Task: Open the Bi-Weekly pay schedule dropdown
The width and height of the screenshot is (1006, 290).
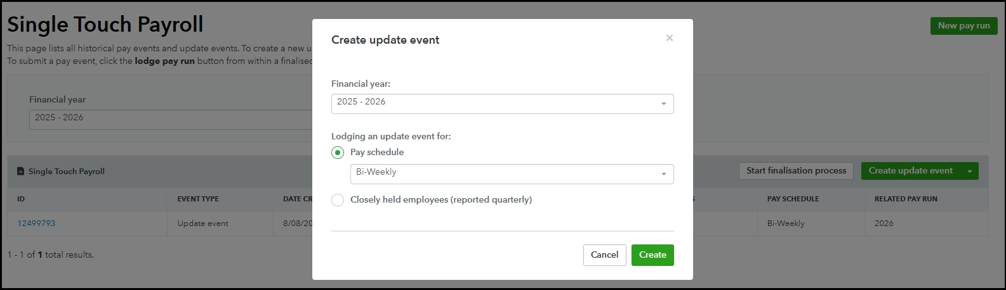Action: (512, 174)
